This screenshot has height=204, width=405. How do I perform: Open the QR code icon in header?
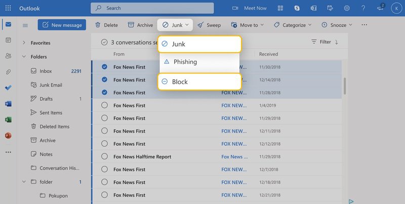pyautogui.click(x=280, y=8)
